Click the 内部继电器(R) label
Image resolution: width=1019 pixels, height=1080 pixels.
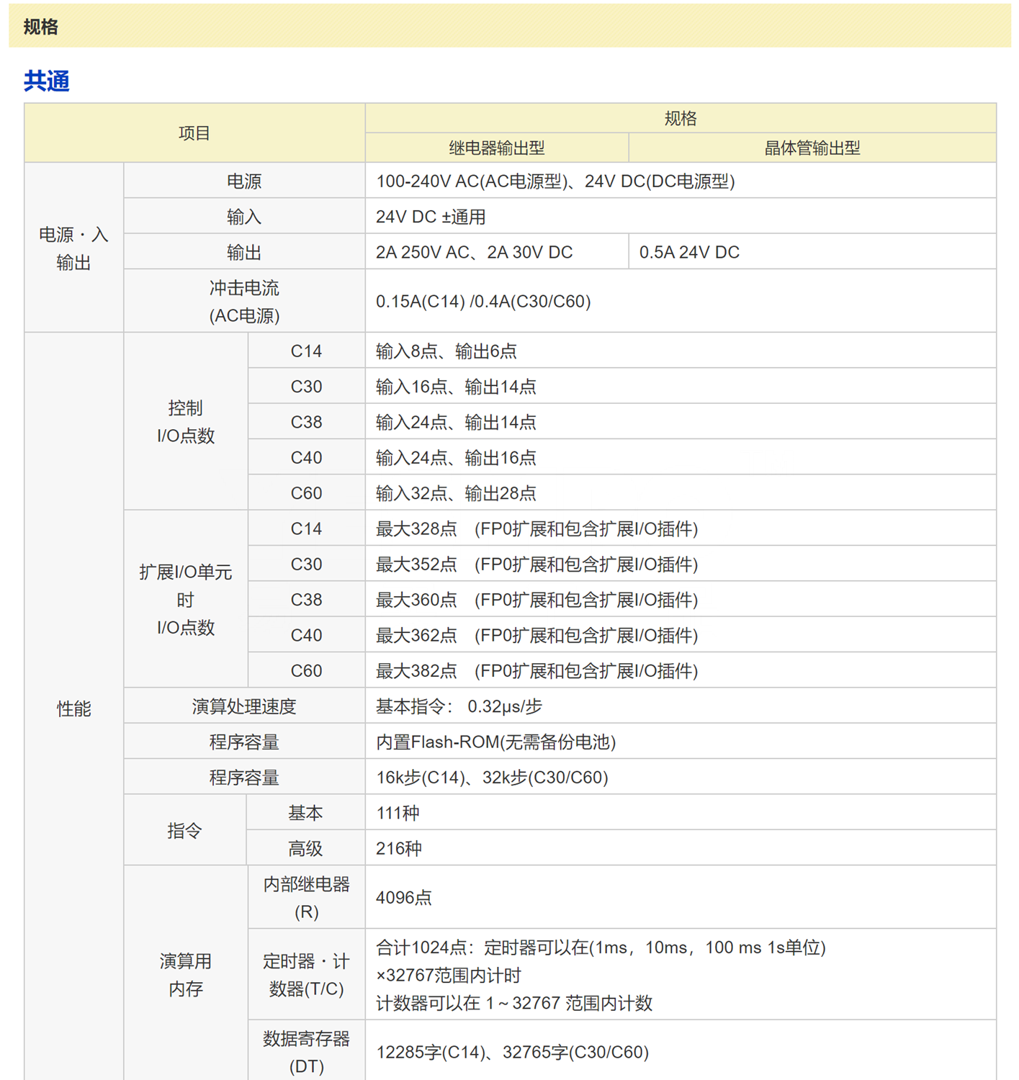click(306, 897)
